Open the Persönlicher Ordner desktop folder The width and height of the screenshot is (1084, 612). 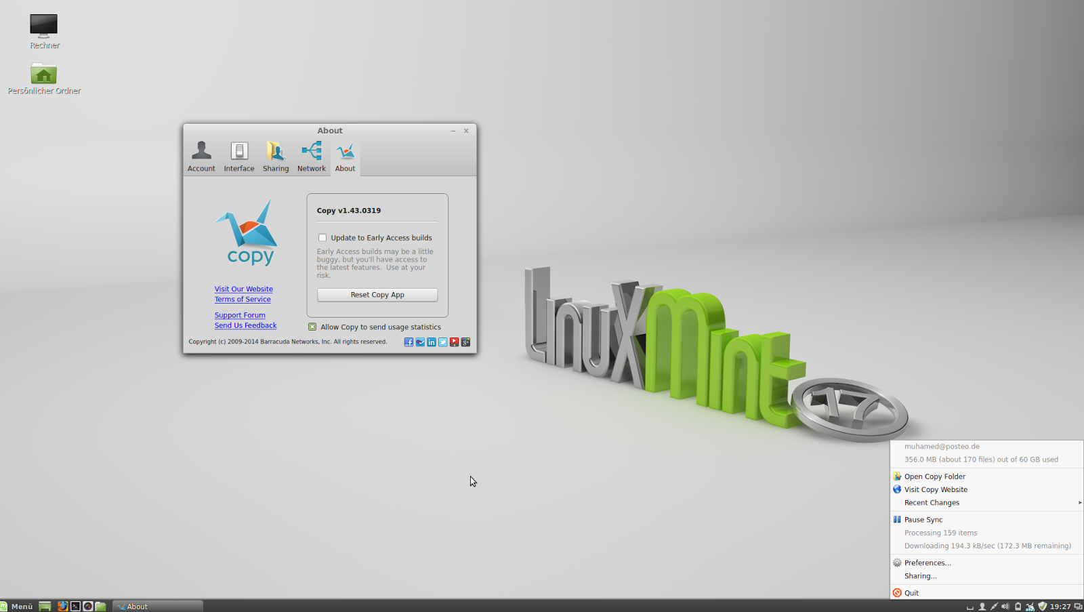click(x=44, y=79)
